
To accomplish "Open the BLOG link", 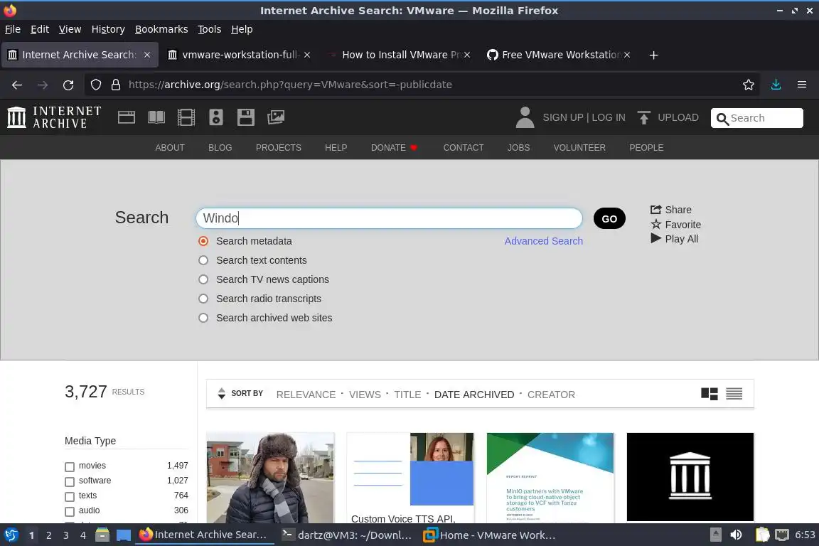I will [x=220, y=148].
